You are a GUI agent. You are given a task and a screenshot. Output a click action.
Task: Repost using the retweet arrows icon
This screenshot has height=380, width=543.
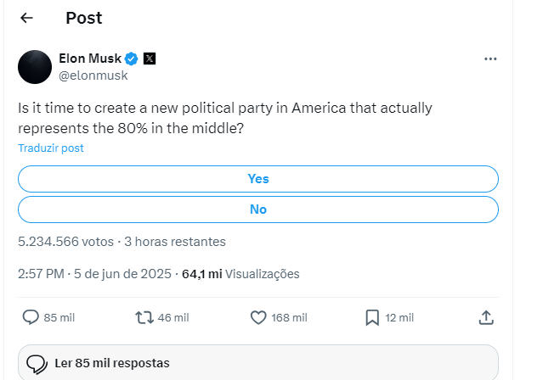pyautogui.click(x=144, y=317)
